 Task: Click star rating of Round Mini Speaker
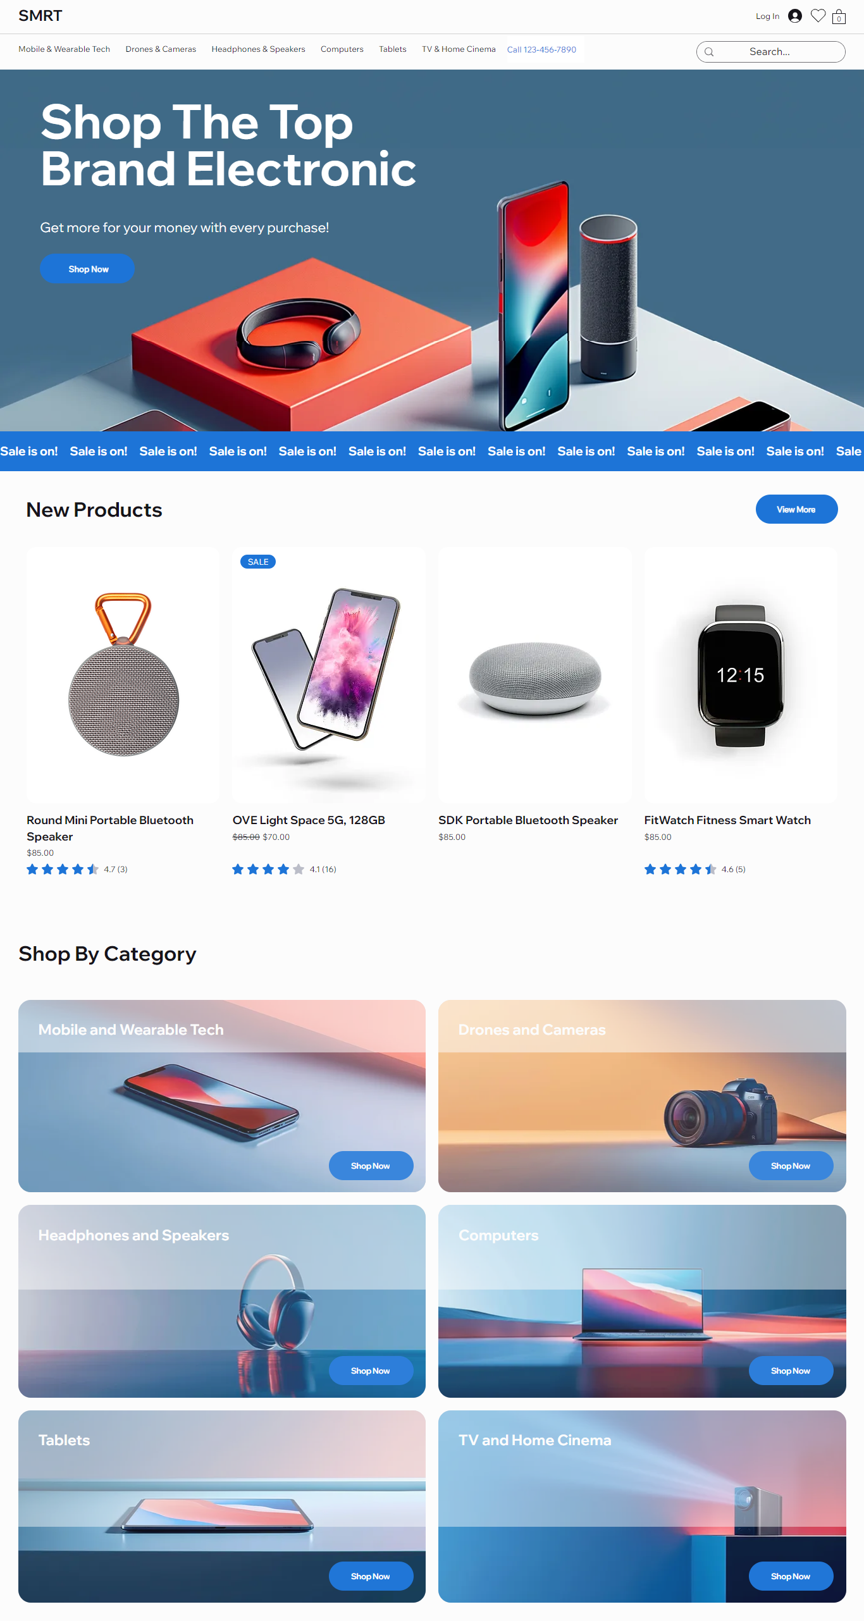click(63, 869)
